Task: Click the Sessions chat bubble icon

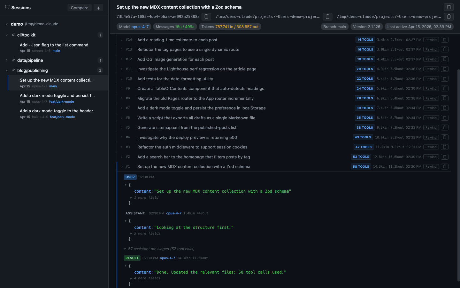Action: click(x=8, y=7)
